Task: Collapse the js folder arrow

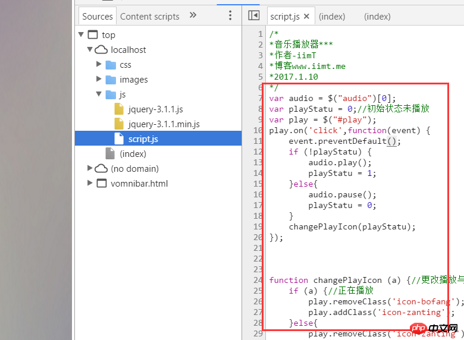Action: [x=99, y=95]
